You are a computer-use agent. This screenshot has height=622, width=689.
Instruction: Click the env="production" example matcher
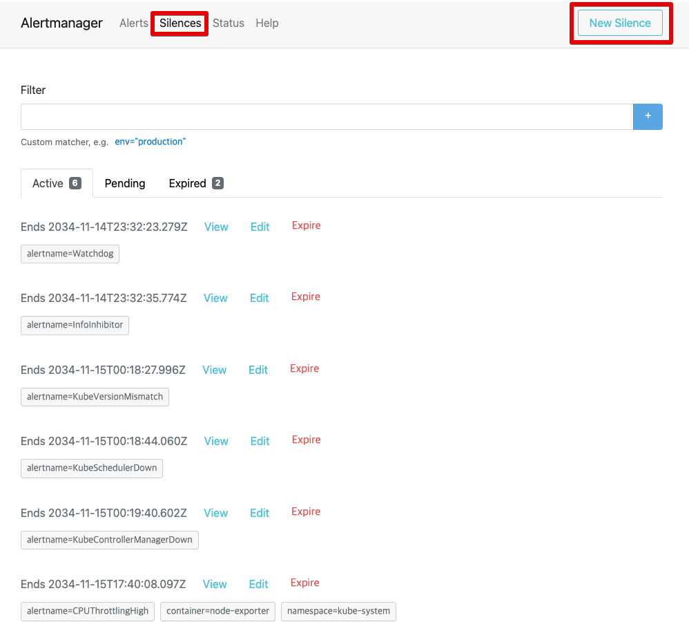click(x=151, y=142)
